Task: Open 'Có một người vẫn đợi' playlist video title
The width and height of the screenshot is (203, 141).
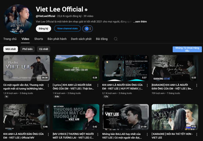Action: pos(24,87)
